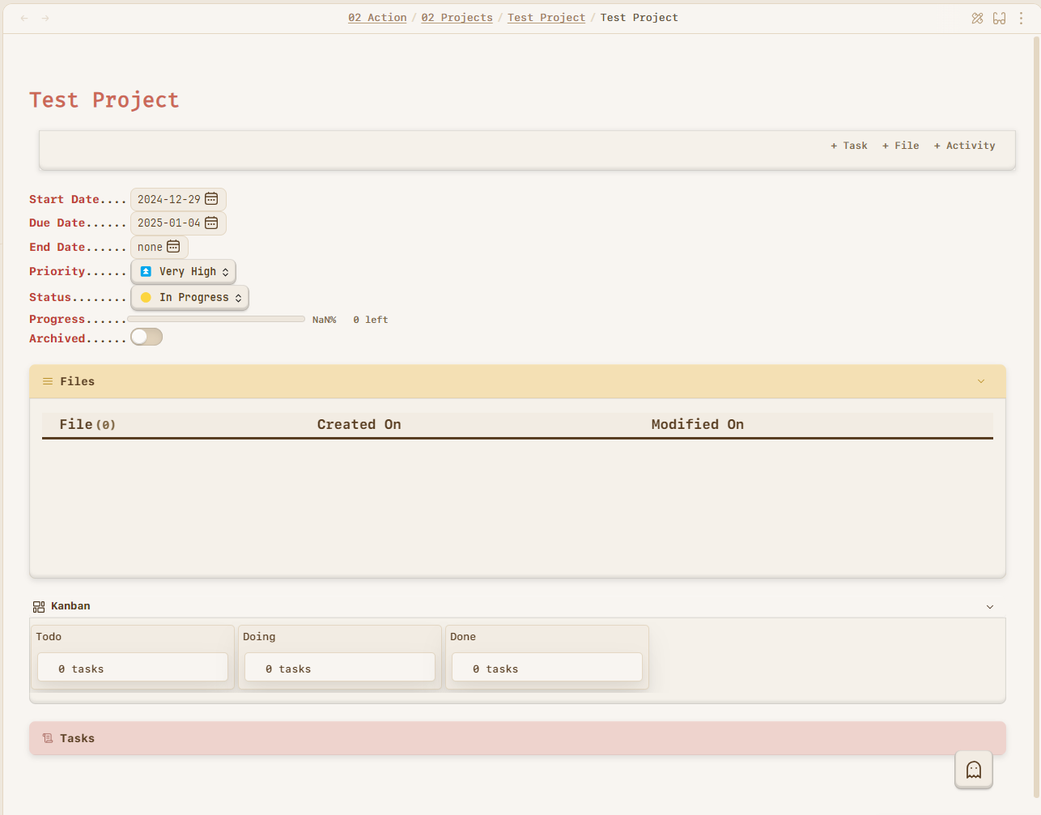This screenshot has width=1041, height=815.
Task: Select the Done kanban column
Action: pos(547,657)
